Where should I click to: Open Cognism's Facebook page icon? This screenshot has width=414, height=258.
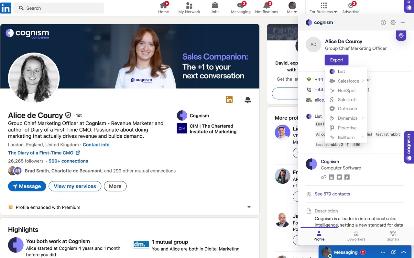click(x=347, y=177)
